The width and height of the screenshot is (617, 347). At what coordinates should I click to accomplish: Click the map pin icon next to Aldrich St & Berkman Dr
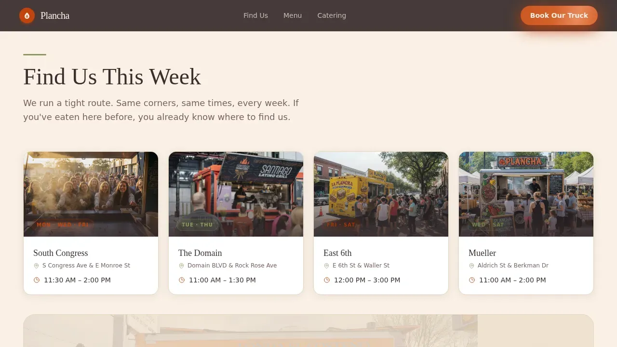tap(471, 266)
